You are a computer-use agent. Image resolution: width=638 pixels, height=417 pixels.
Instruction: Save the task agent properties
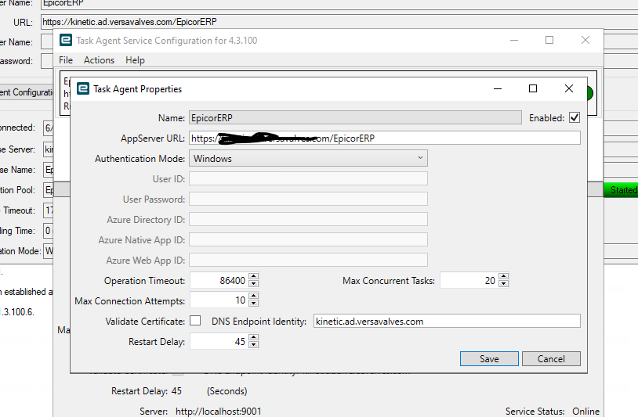coord(489,359)
